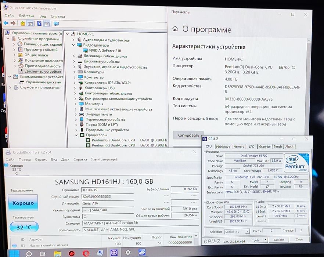This screenshot has height=257, width=324.
Task: Open Windows Start button on taskbar
Action: point(15,253)
